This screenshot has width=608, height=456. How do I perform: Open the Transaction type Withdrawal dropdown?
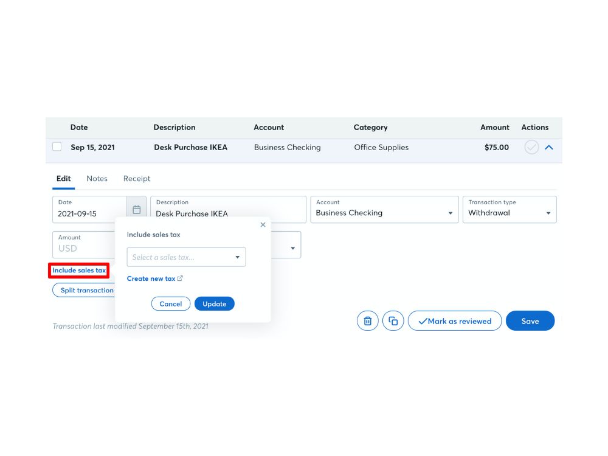click(510, 210)
